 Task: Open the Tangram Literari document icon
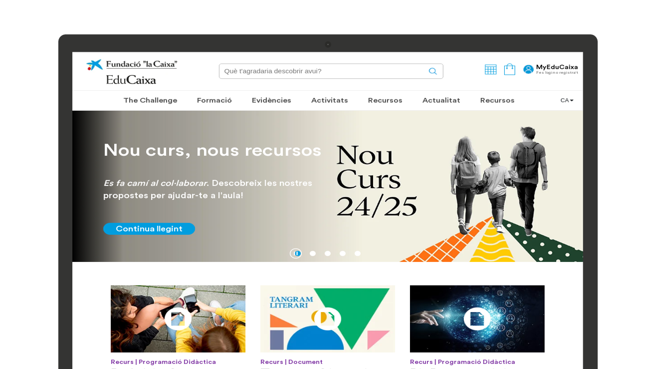pyautogui.click(x=327, y=319)
